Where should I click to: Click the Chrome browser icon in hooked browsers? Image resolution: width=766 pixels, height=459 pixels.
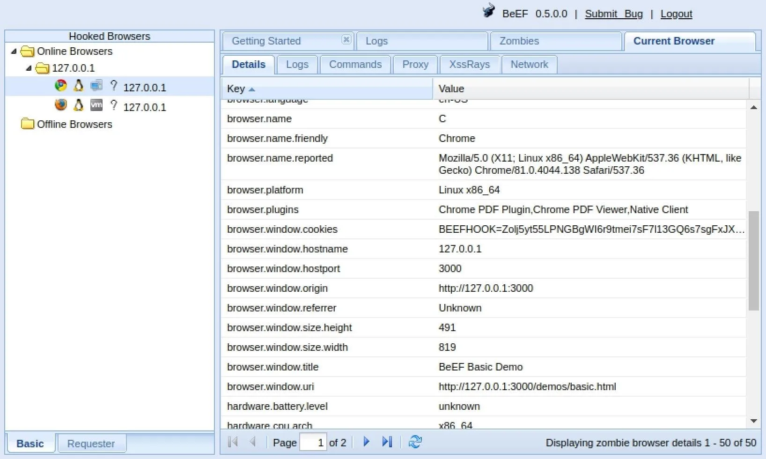61,86
